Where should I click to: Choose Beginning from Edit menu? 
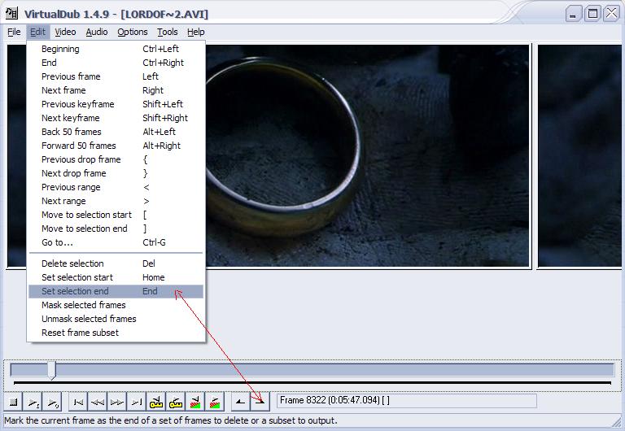(x=116, y=49)
